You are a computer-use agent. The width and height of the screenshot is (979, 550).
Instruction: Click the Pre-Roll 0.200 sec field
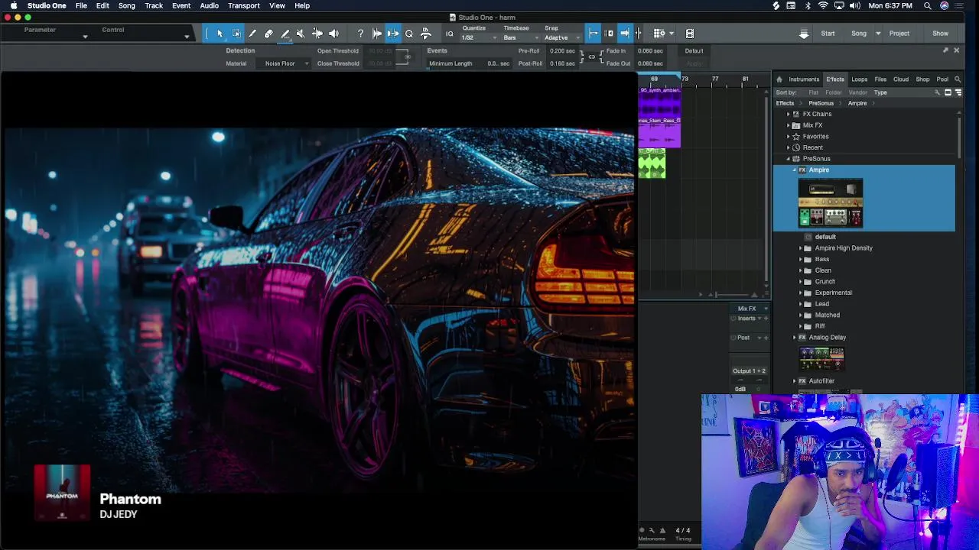coord(562,51)
